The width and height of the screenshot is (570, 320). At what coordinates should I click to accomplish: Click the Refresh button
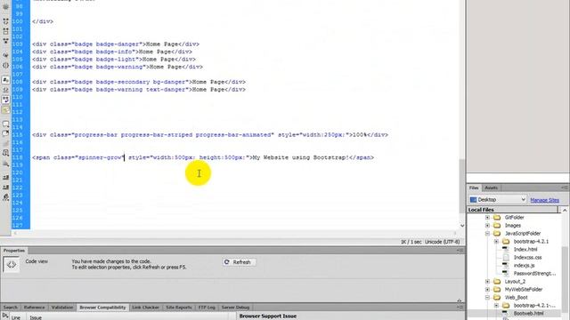[239, 262]
